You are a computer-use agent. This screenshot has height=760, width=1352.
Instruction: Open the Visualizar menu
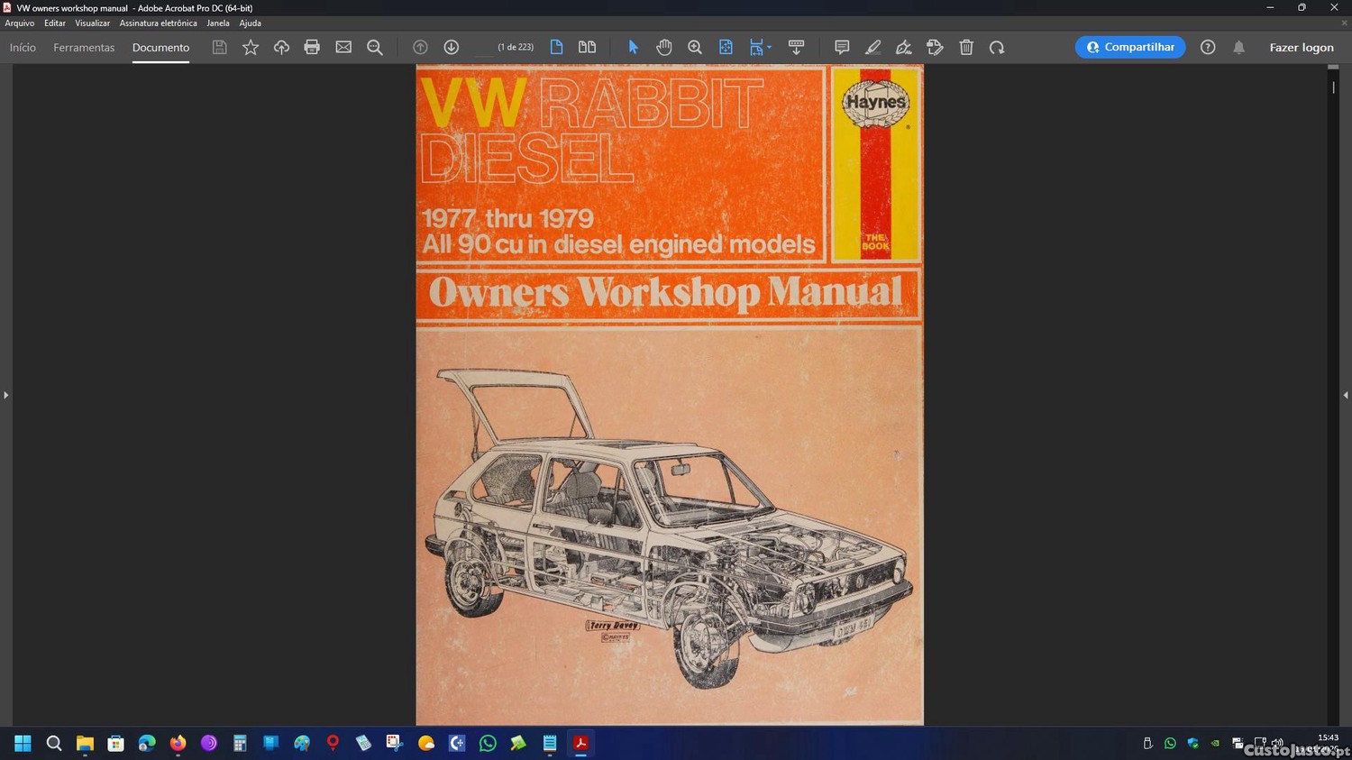pos(92,23)
